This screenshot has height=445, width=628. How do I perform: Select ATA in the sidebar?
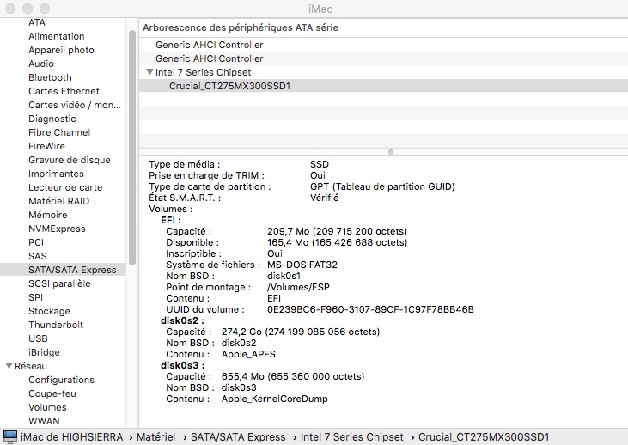[37, 22]
